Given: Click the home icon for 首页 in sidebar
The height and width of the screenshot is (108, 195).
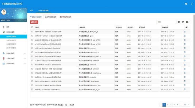Looking at the screenshot, I should (x=4, y=27).
